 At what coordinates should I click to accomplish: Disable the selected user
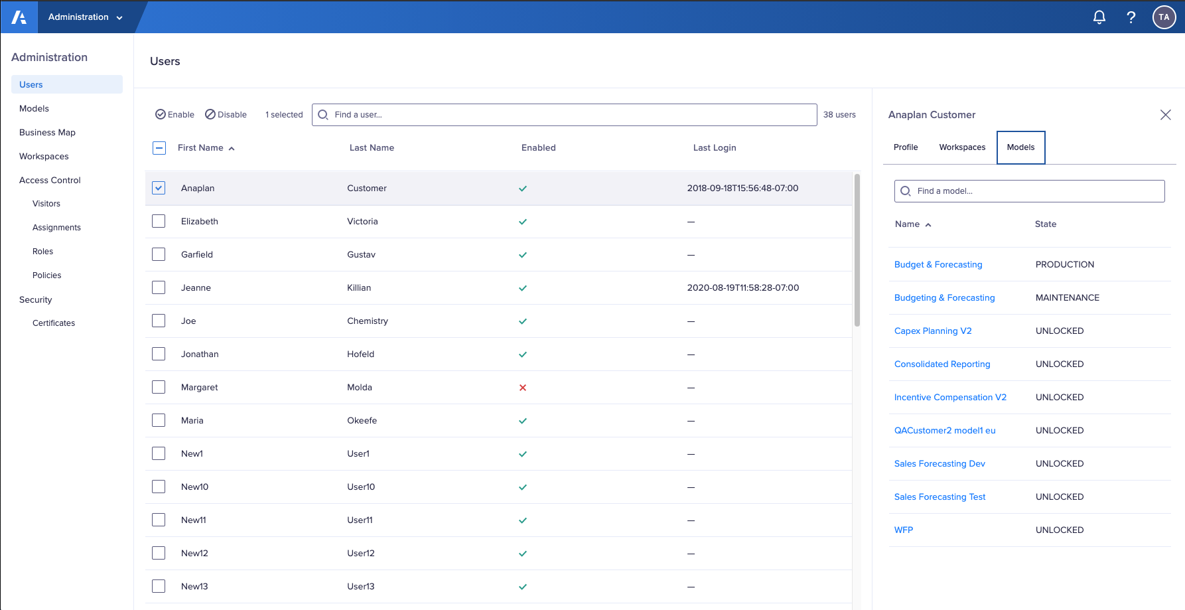coord(226,115)
